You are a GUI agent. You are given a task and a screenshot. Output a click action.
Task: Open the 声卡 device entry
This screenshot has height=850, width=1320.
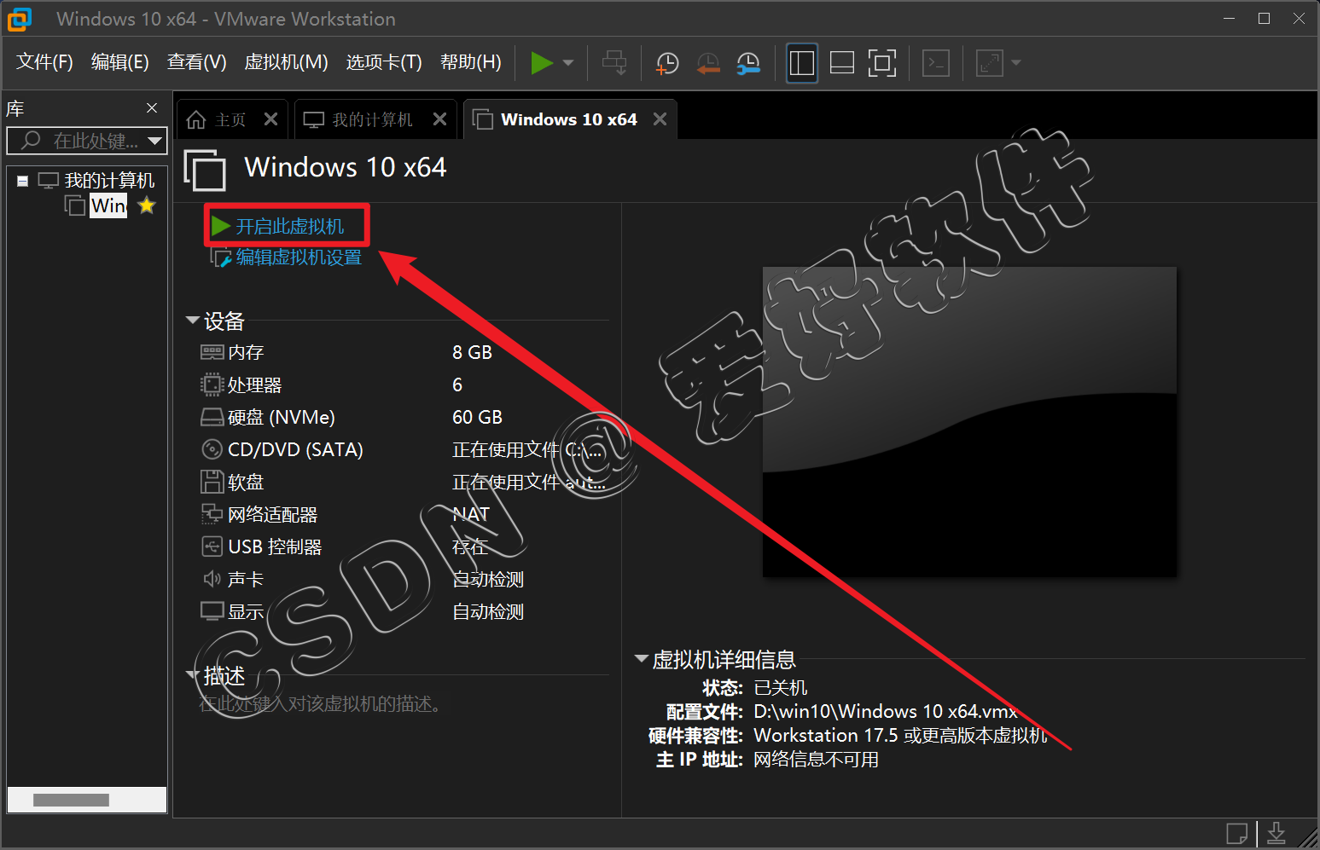point(246,579)
